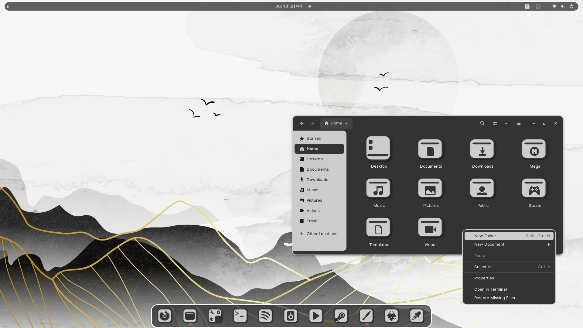The width and height of the screenshot is (583, 328).
Task: Open the color picker dock icon
Action: (x=417, y=316)
